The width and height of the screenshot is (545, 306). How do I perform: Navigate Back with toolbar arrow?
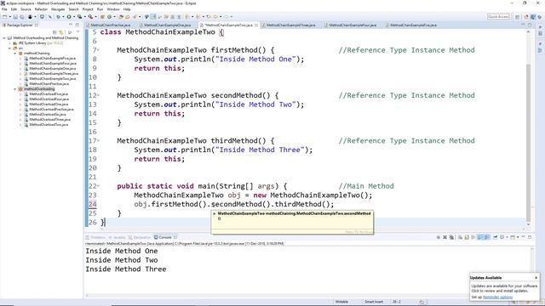(215, 17)
